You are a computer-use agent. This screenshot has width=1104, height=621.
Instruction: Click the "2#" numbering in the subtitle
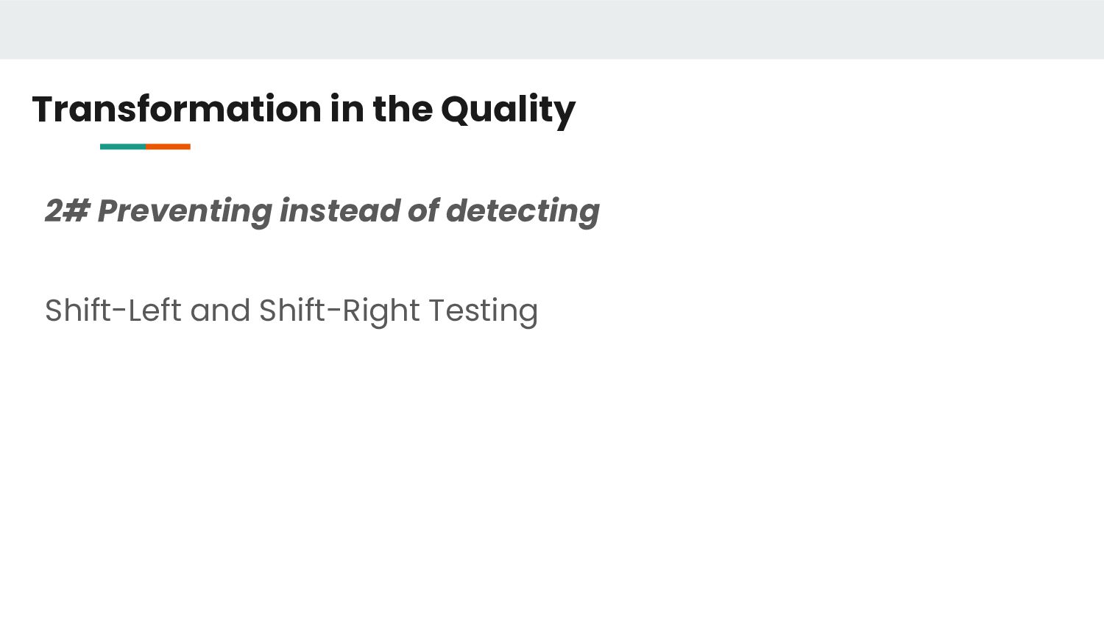coord(67,211)
